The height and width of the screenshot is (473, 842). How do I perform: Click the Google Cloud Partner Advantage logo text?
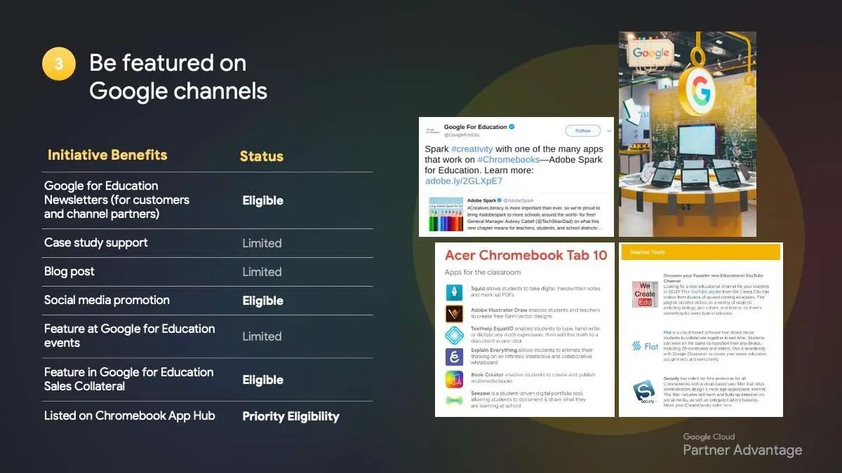(x=742, y=445)
